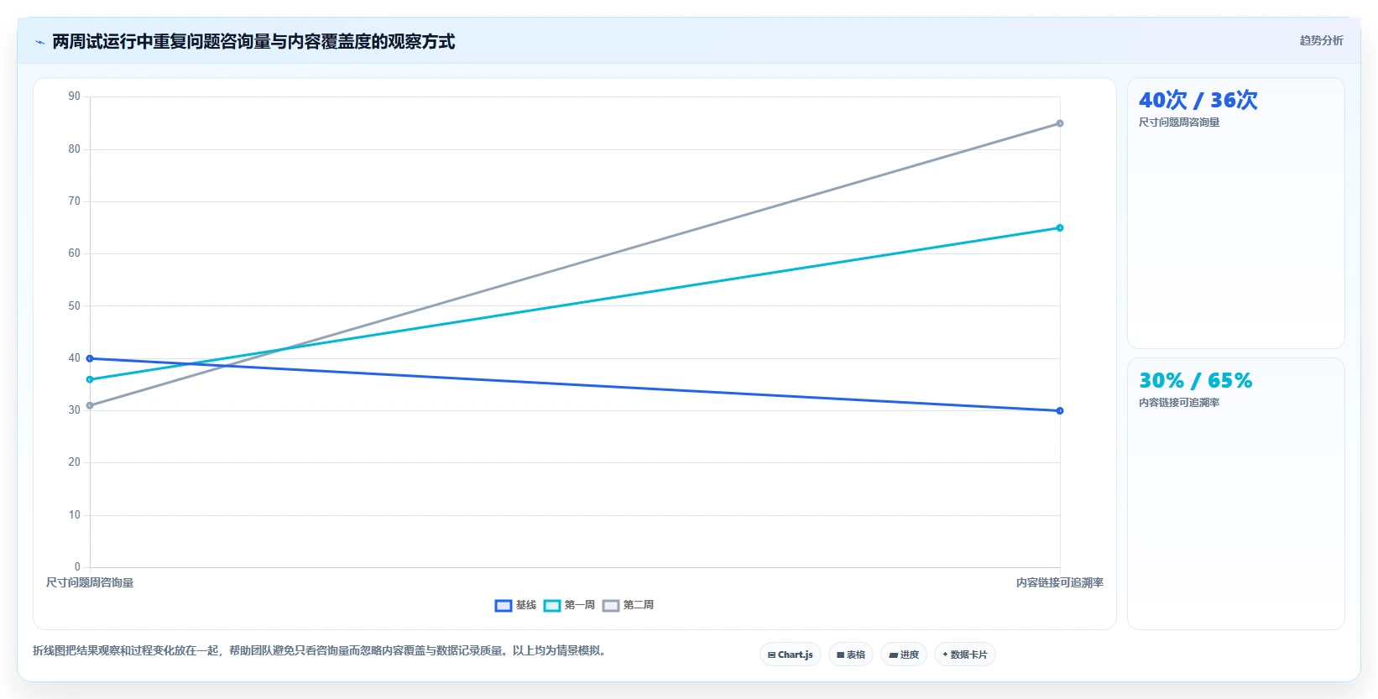
Task: Click the 尺寸问题周咨询量 x-axis label
Action: click(90, 582)
